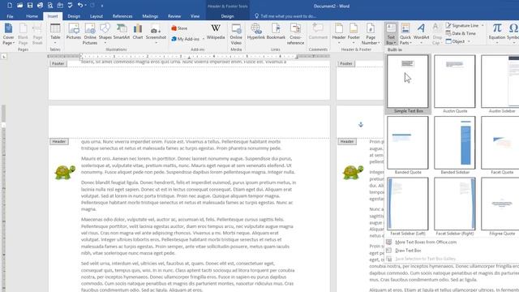The width and height of the screenshot is (519, 292).
Task: Open the Footer dropdown in ribbon
Action: point(354,34)
